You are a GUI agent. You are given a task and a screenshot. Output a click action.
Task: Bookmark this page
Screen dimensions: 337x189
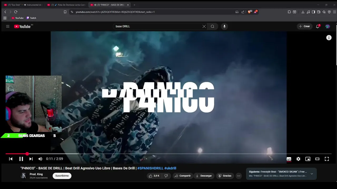point(65,12)
